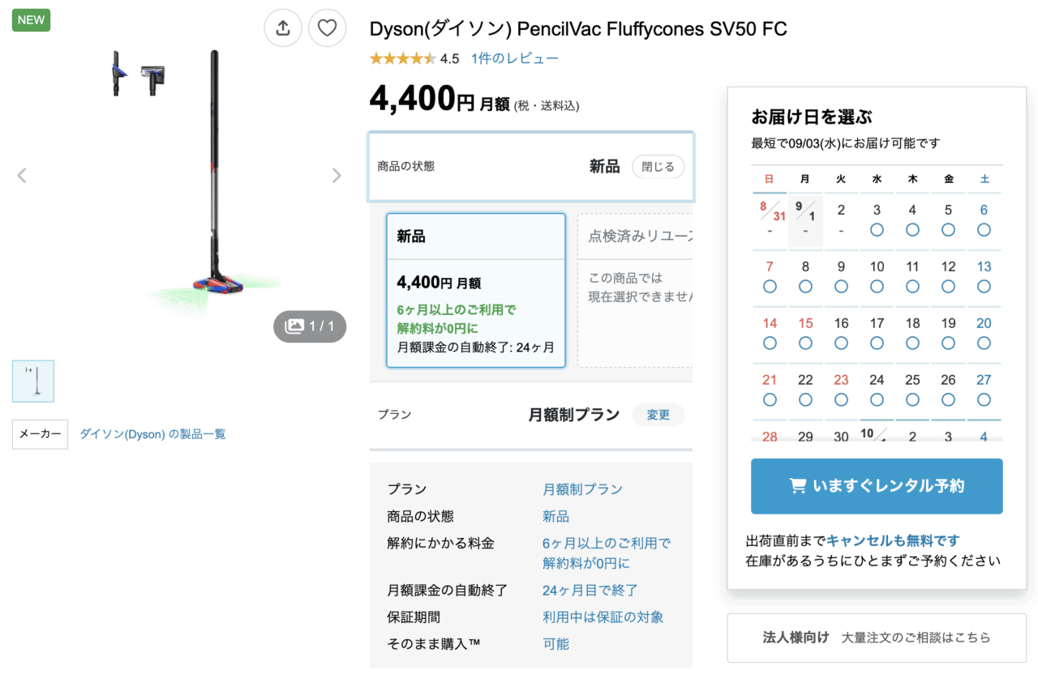Open ダイソン(Dyson) の製品一覧 link
Image resolution: width=1038 pixels, height=674 pixels.
[x=152, y=434]
